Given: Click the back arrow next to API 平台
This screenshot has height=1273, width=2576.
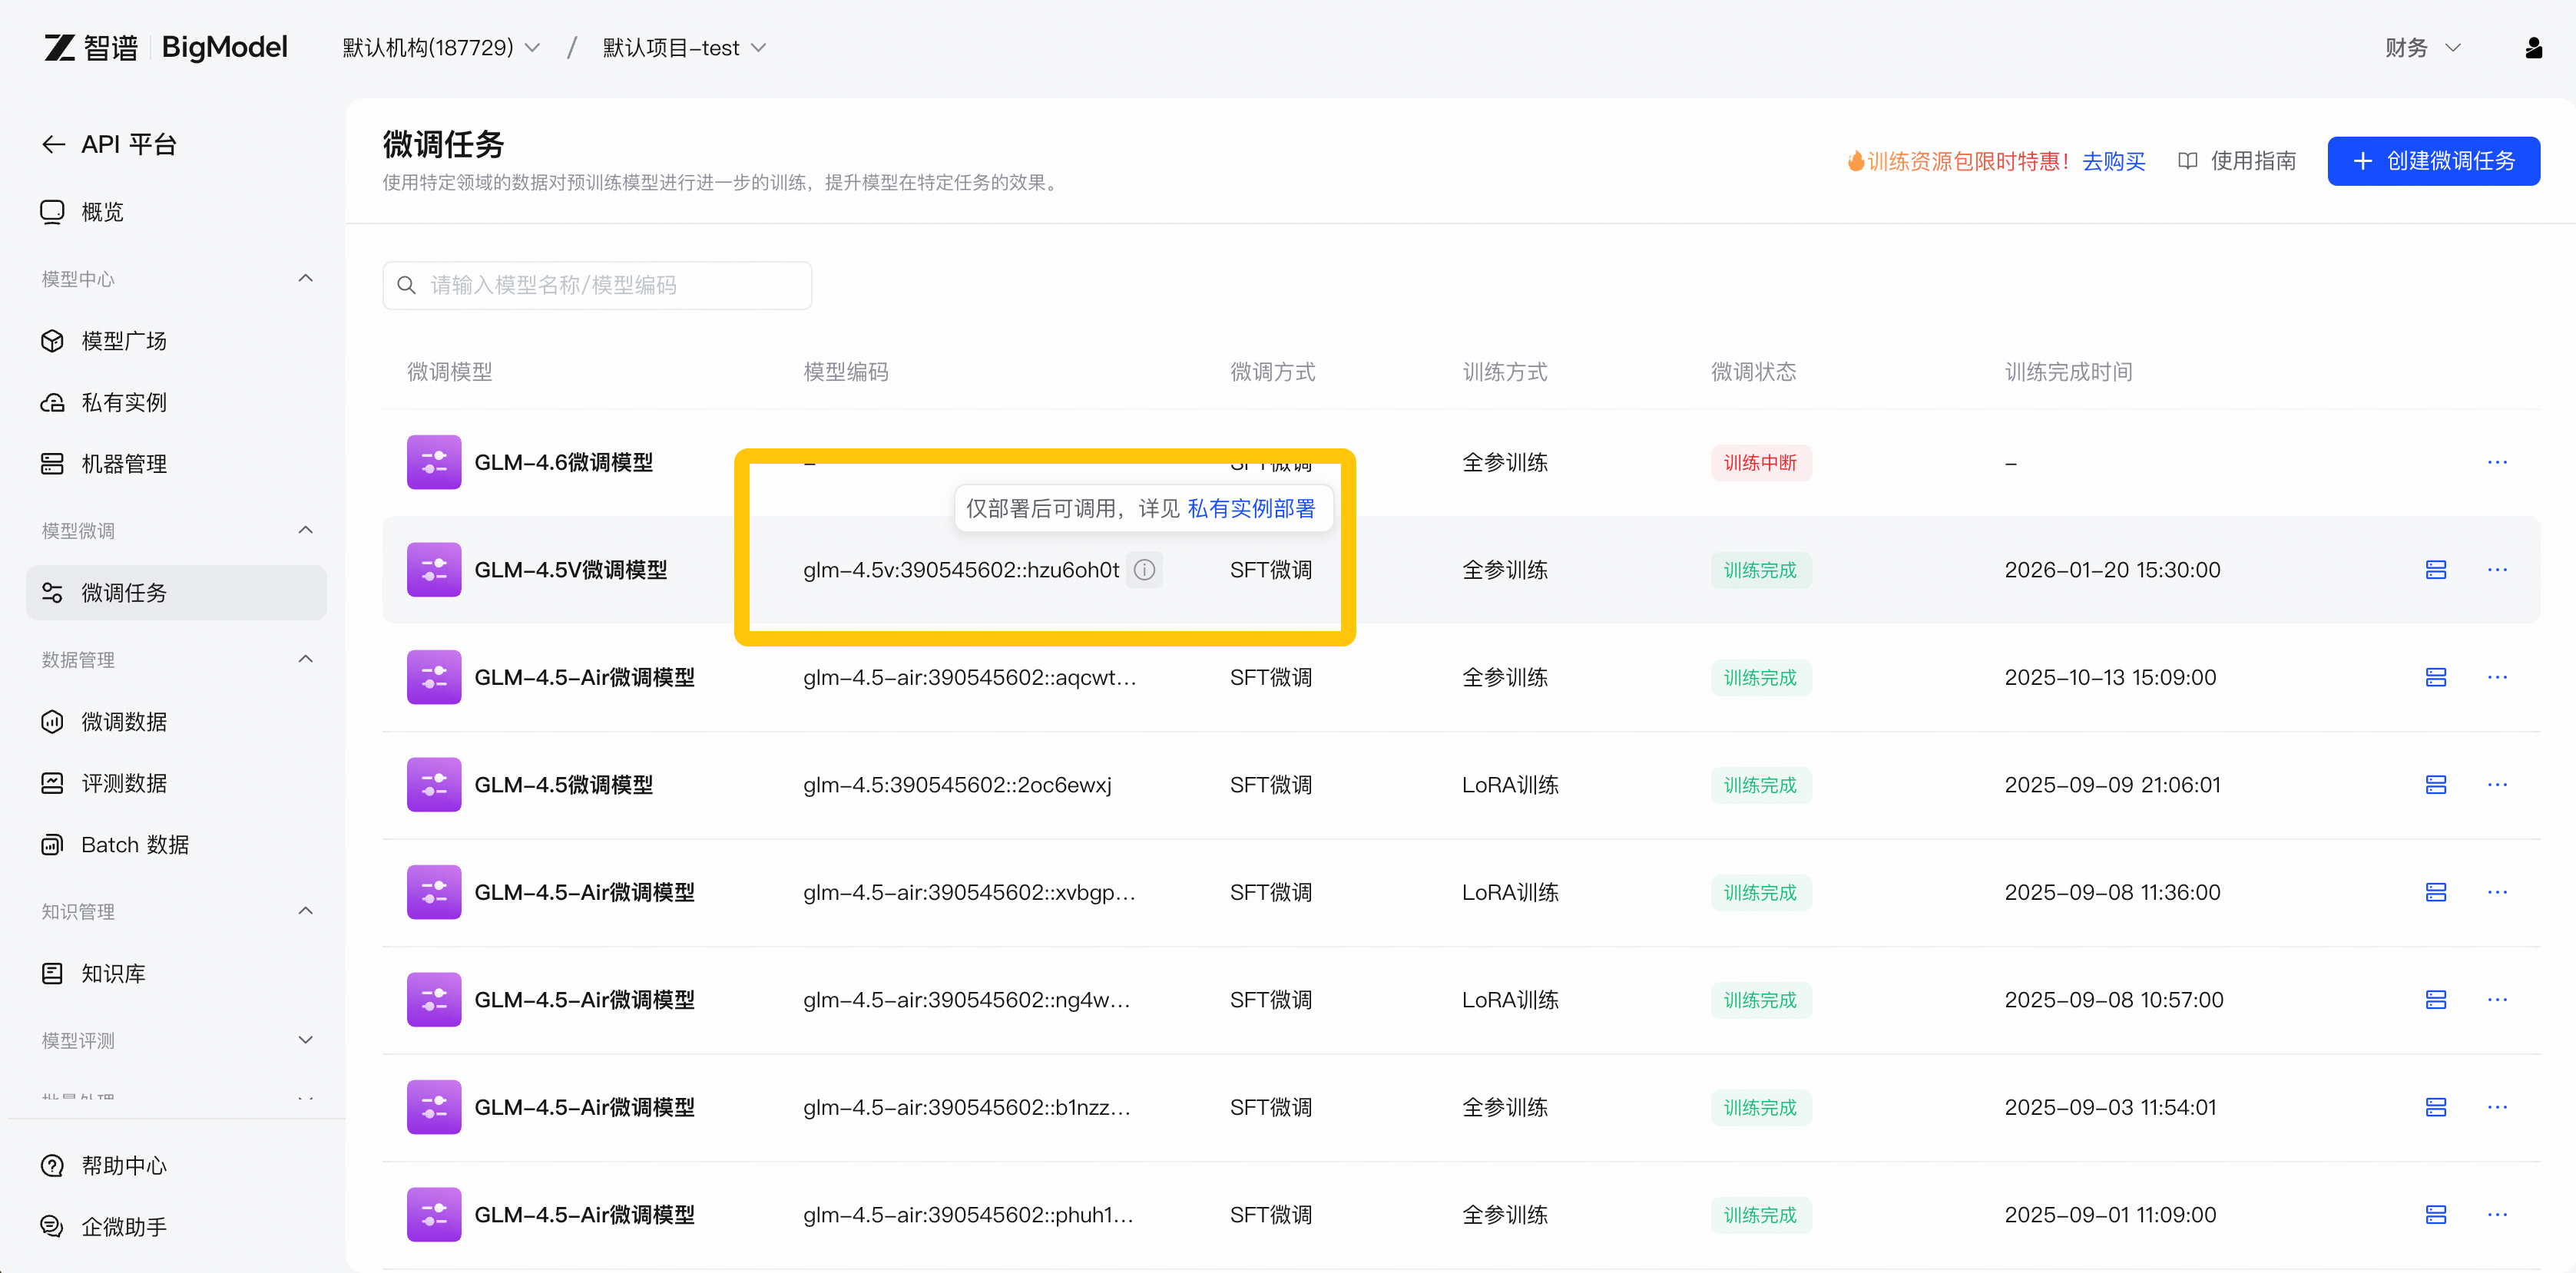Looking at the screenshot, I should pyautogui.click(x=54, y=145).
